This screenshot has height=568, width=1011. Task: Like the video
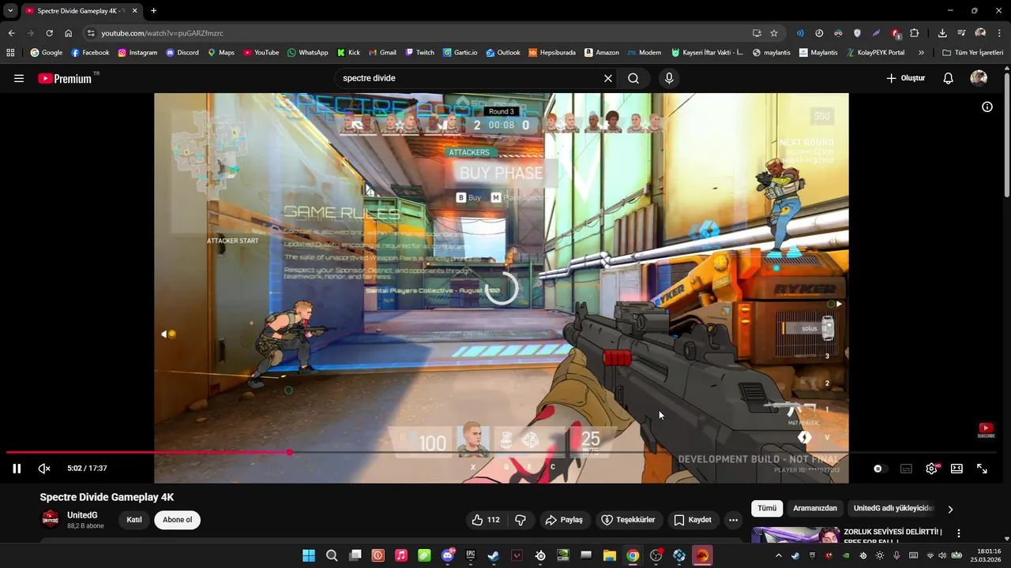click(x=485, y=520)
